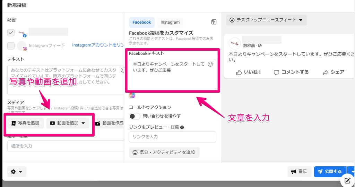Check the Facebook page placement checkbox
This screenshot has width=355, height=187.
point(11,33)
